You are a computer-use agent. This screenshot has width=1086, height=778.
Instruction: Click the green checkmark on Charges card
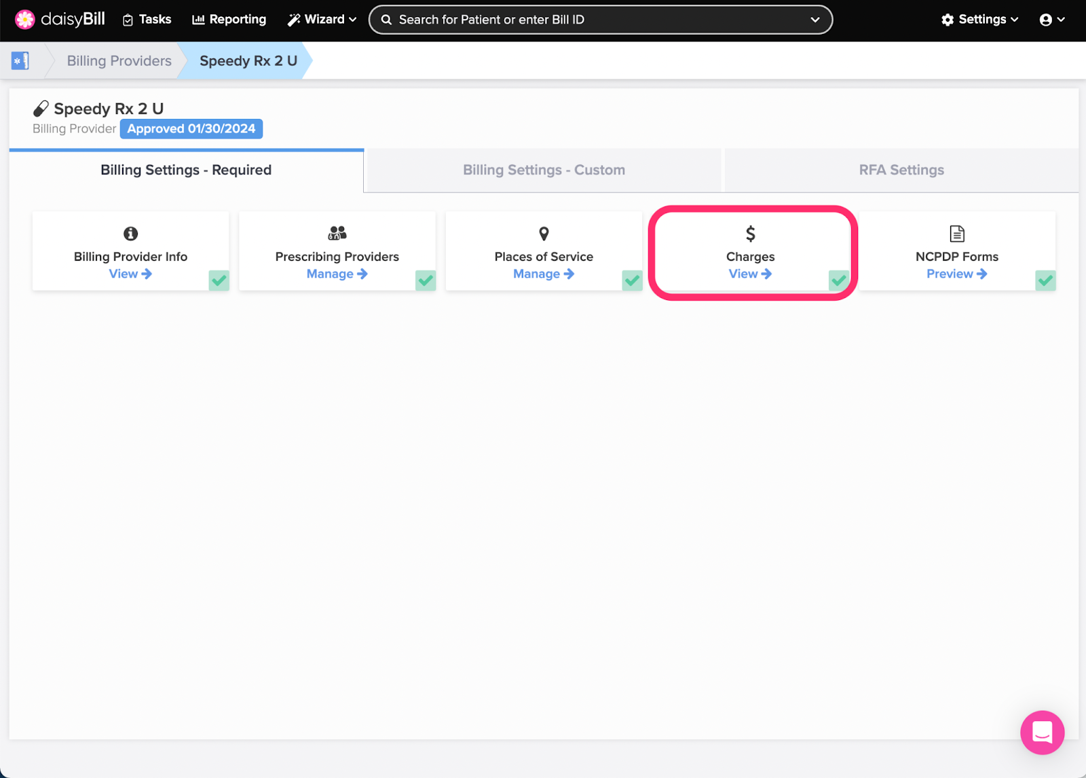pos(839,280)
